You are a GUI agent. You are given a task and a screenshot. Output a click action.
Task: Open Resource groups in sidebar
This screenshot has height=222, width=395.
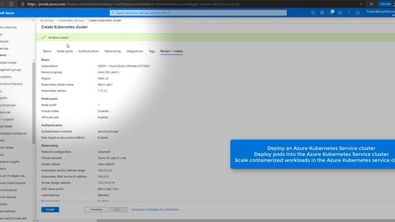point(8,105)
